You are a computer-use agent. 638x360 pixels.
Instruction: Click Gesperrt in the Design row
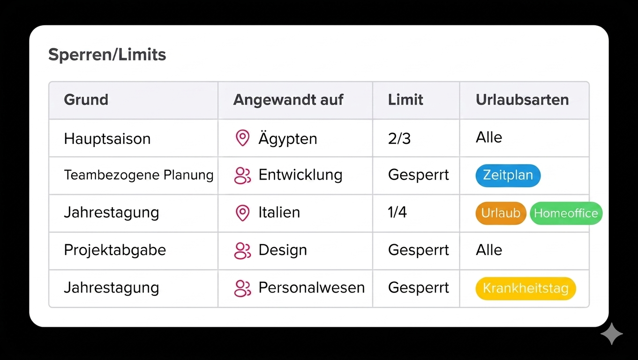click(x=419, y=250)
